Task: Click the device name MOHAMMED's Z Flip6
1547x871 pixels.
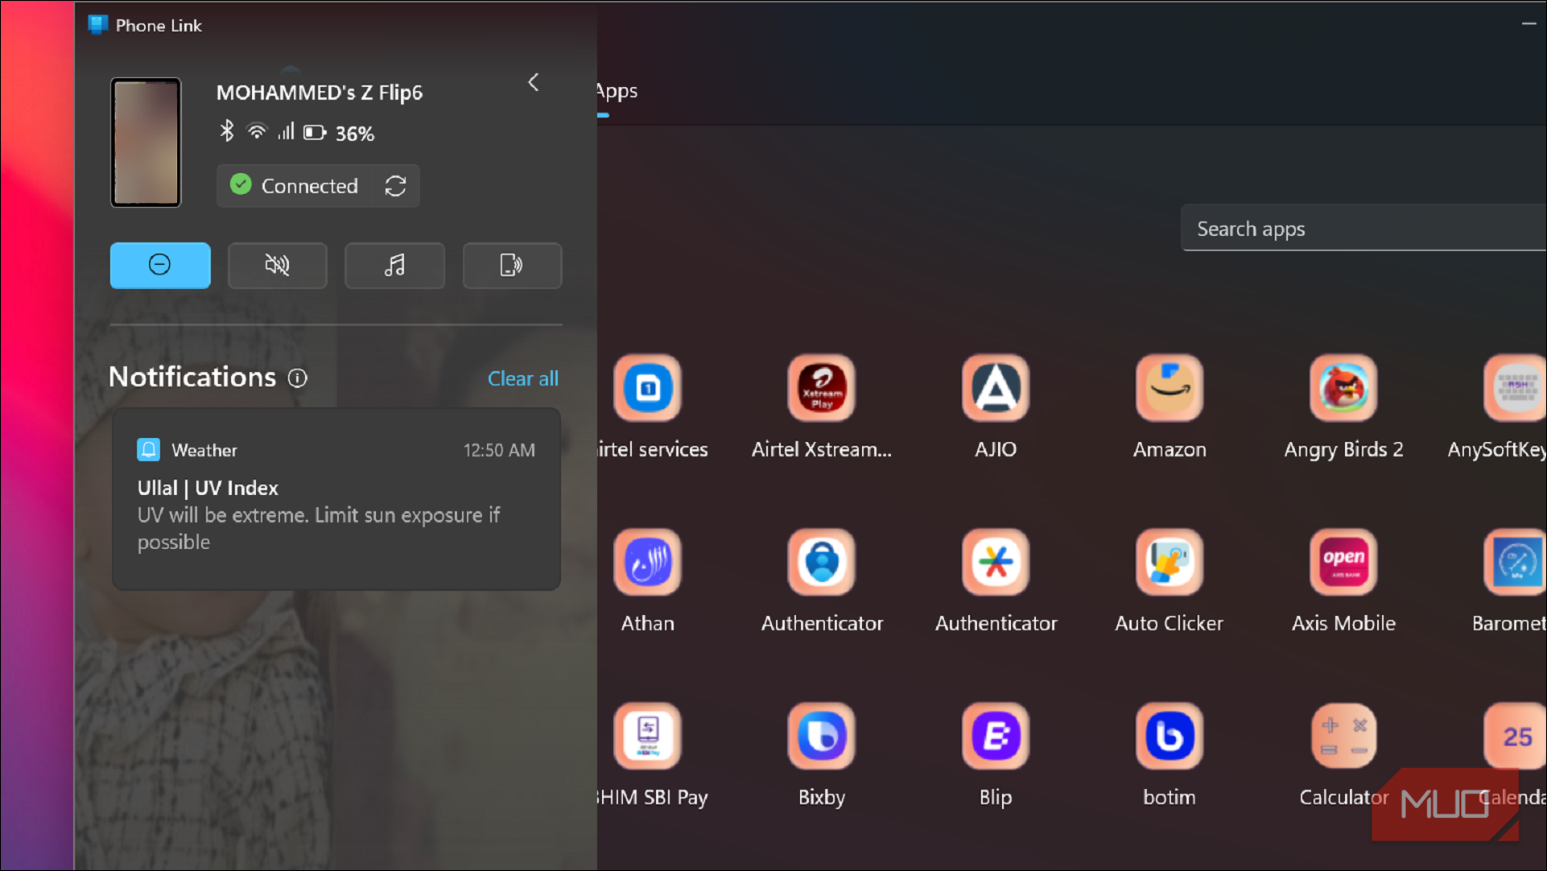Action: (320, 93)
